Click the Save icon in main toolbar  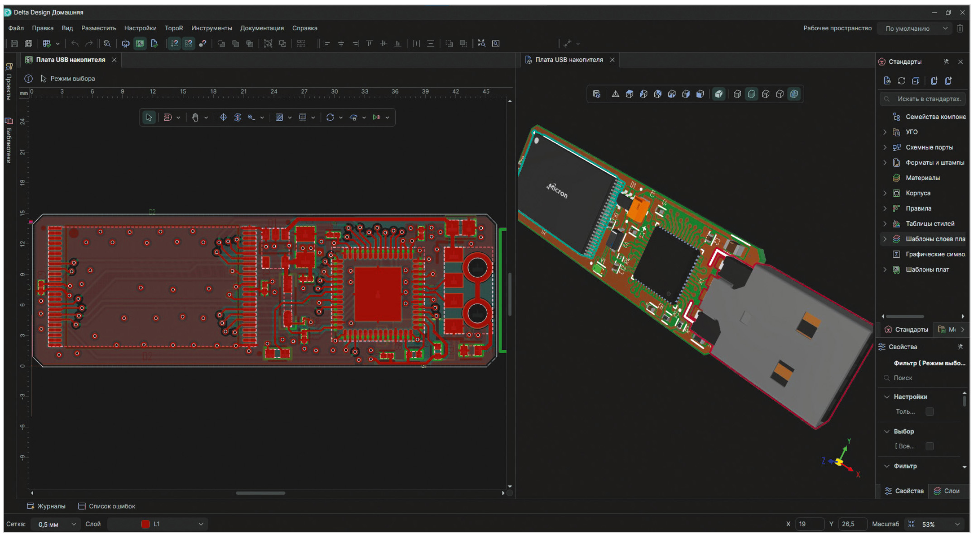(x=14, y=43)
